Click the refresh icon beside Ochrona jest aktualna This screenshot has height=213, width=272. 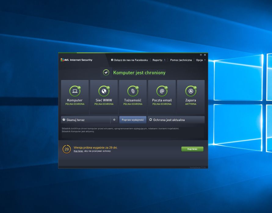coord(151,120)
